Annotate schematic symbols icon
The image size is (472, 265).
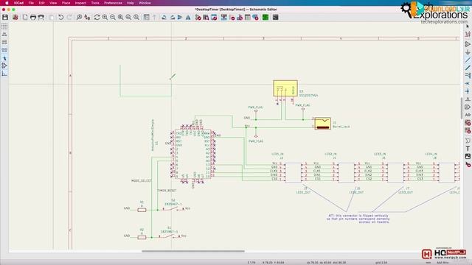pyautogui.click(x=224, y=18)
